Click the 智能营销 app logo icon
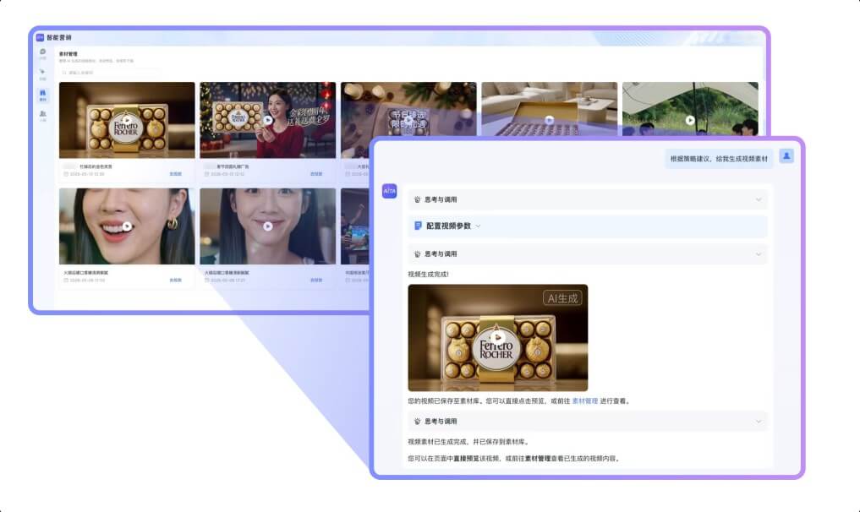860x512 pixels. point(40,37)
